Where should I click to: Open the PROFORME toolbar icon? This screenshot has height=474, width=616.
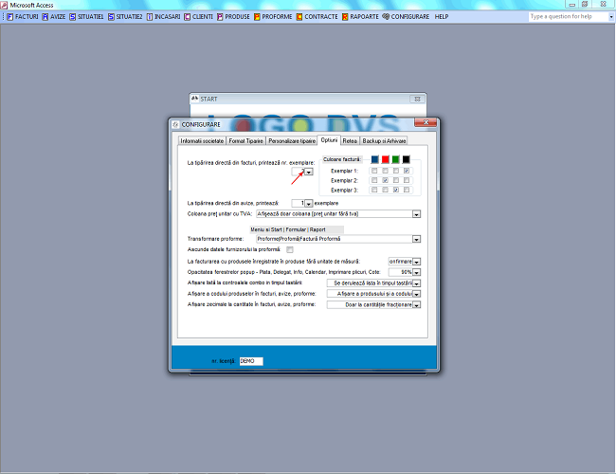pyautogui.click(x=257, y=16)
